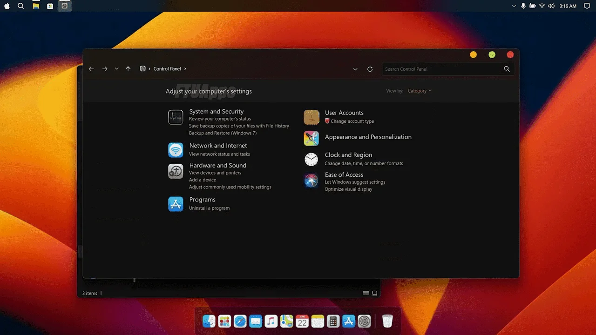
Task: Open Calculator from the dock
Action: coord(333,321)
